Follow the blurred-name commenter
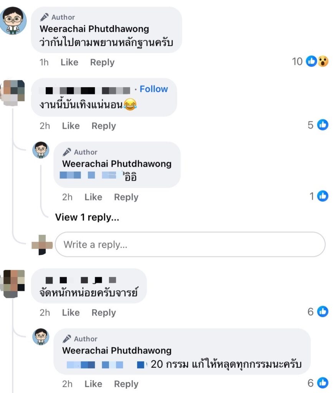Screen dimensions: 334x393 154,89
